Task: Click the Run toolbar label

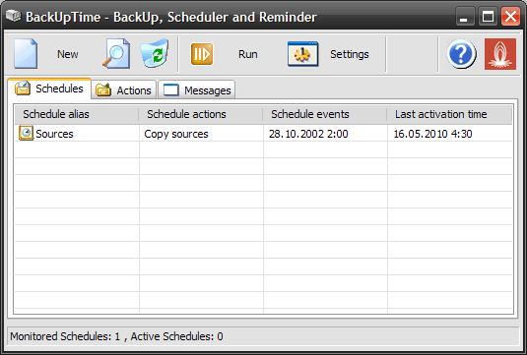Action: [248, 54]
